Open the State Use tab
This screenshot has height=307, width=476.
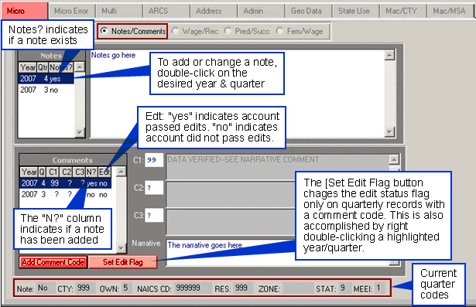click(356, 11)
